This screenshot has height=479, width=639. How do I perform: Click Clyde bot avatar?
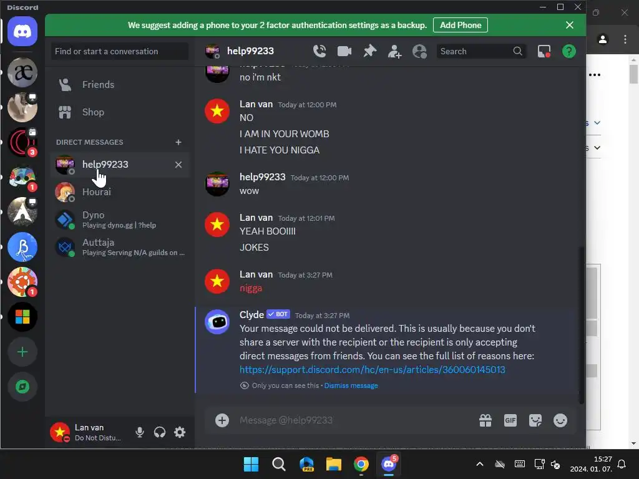click(217, 322)
